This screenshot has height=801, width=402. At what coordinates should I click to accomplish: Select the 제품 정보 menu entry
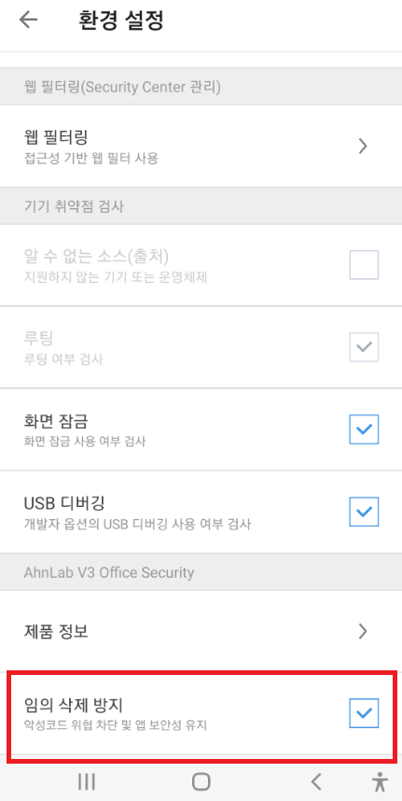[x=201, y=631]
